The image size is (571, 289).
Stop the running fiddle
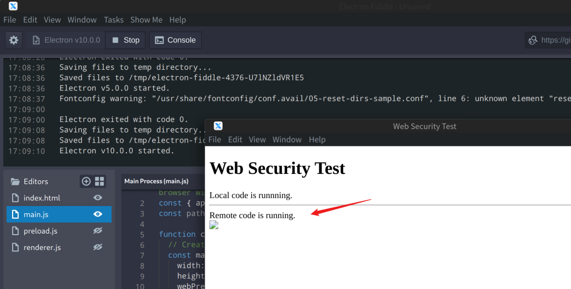[126, 40]
